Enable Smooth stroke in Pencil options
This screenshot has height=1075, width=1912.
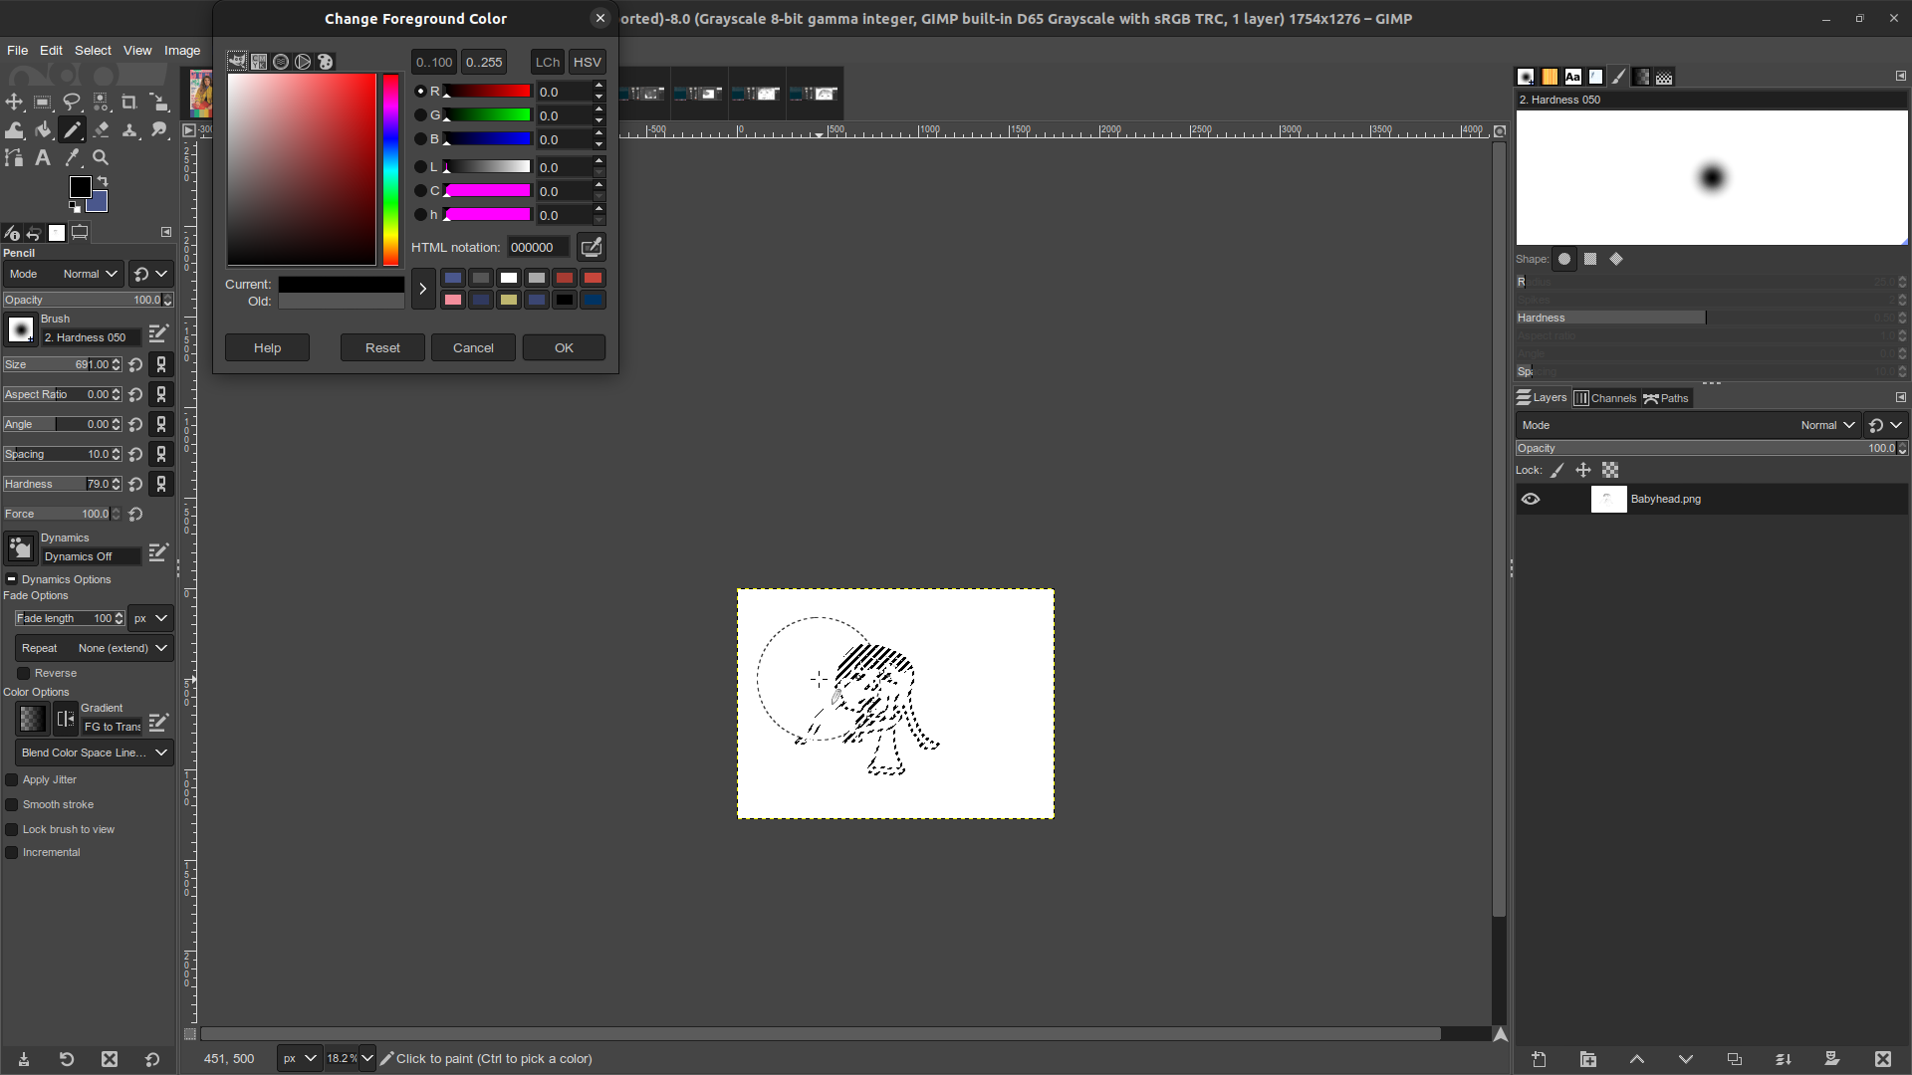point(12,804)
